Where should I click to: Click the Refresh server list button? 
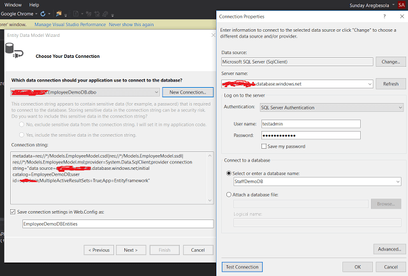(391, 84)
